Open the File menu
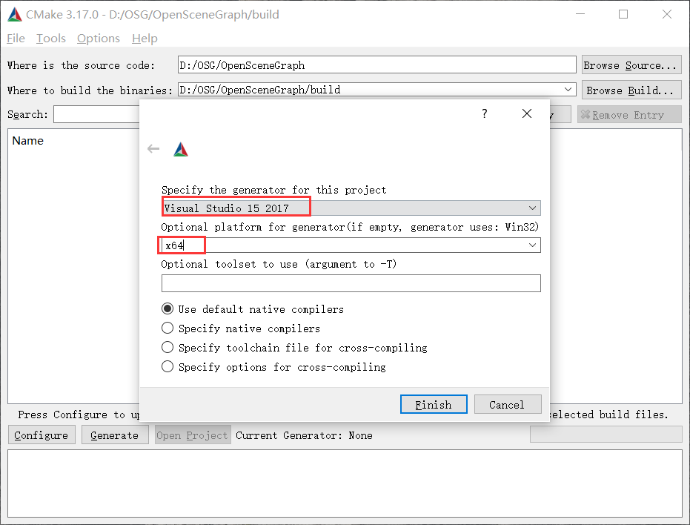Screen dimensions: 690x525 point(16,38)
